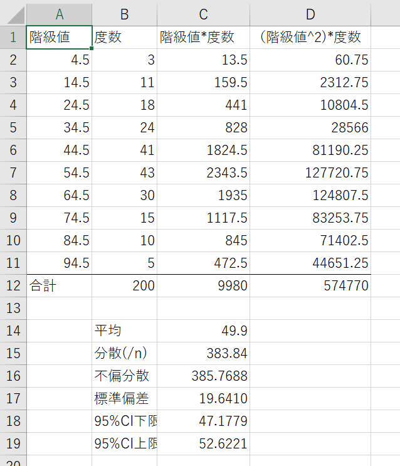
Task: Select cell with value 14.5
Action: pyautogui.click(x=59, y=82)
